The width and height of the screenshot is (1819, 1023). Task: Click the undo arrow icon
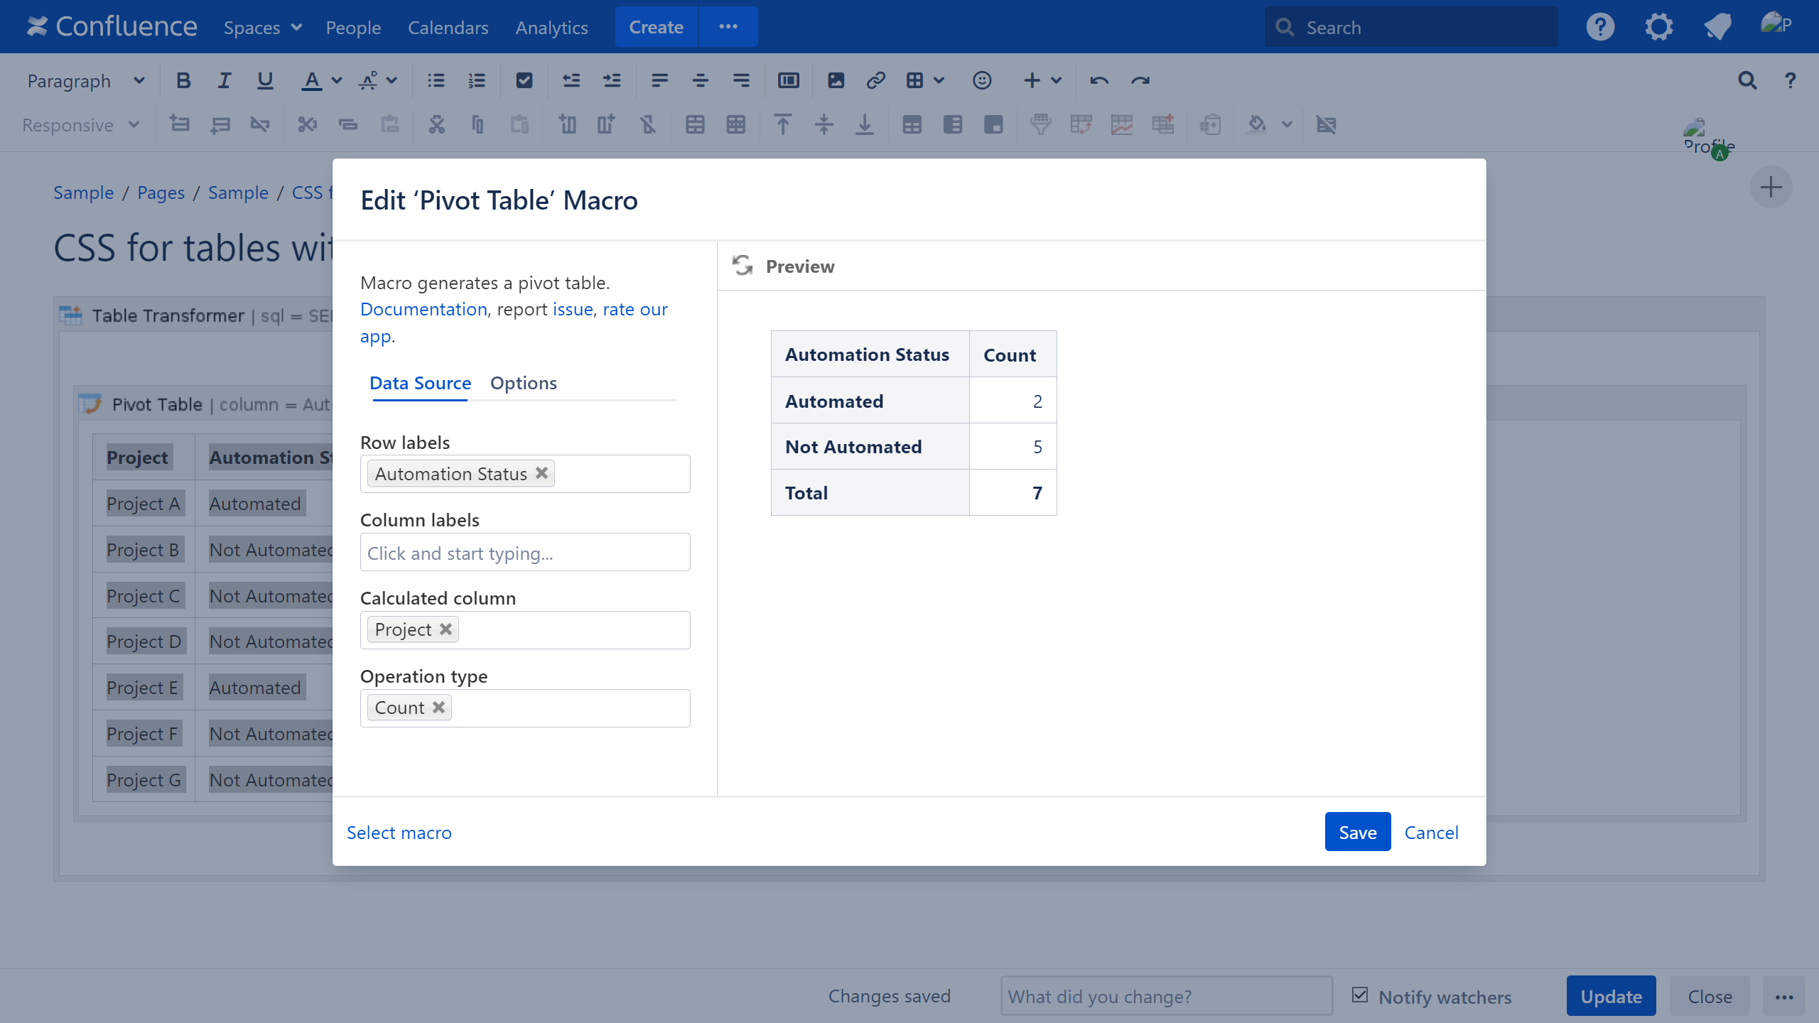(1099, 81)
